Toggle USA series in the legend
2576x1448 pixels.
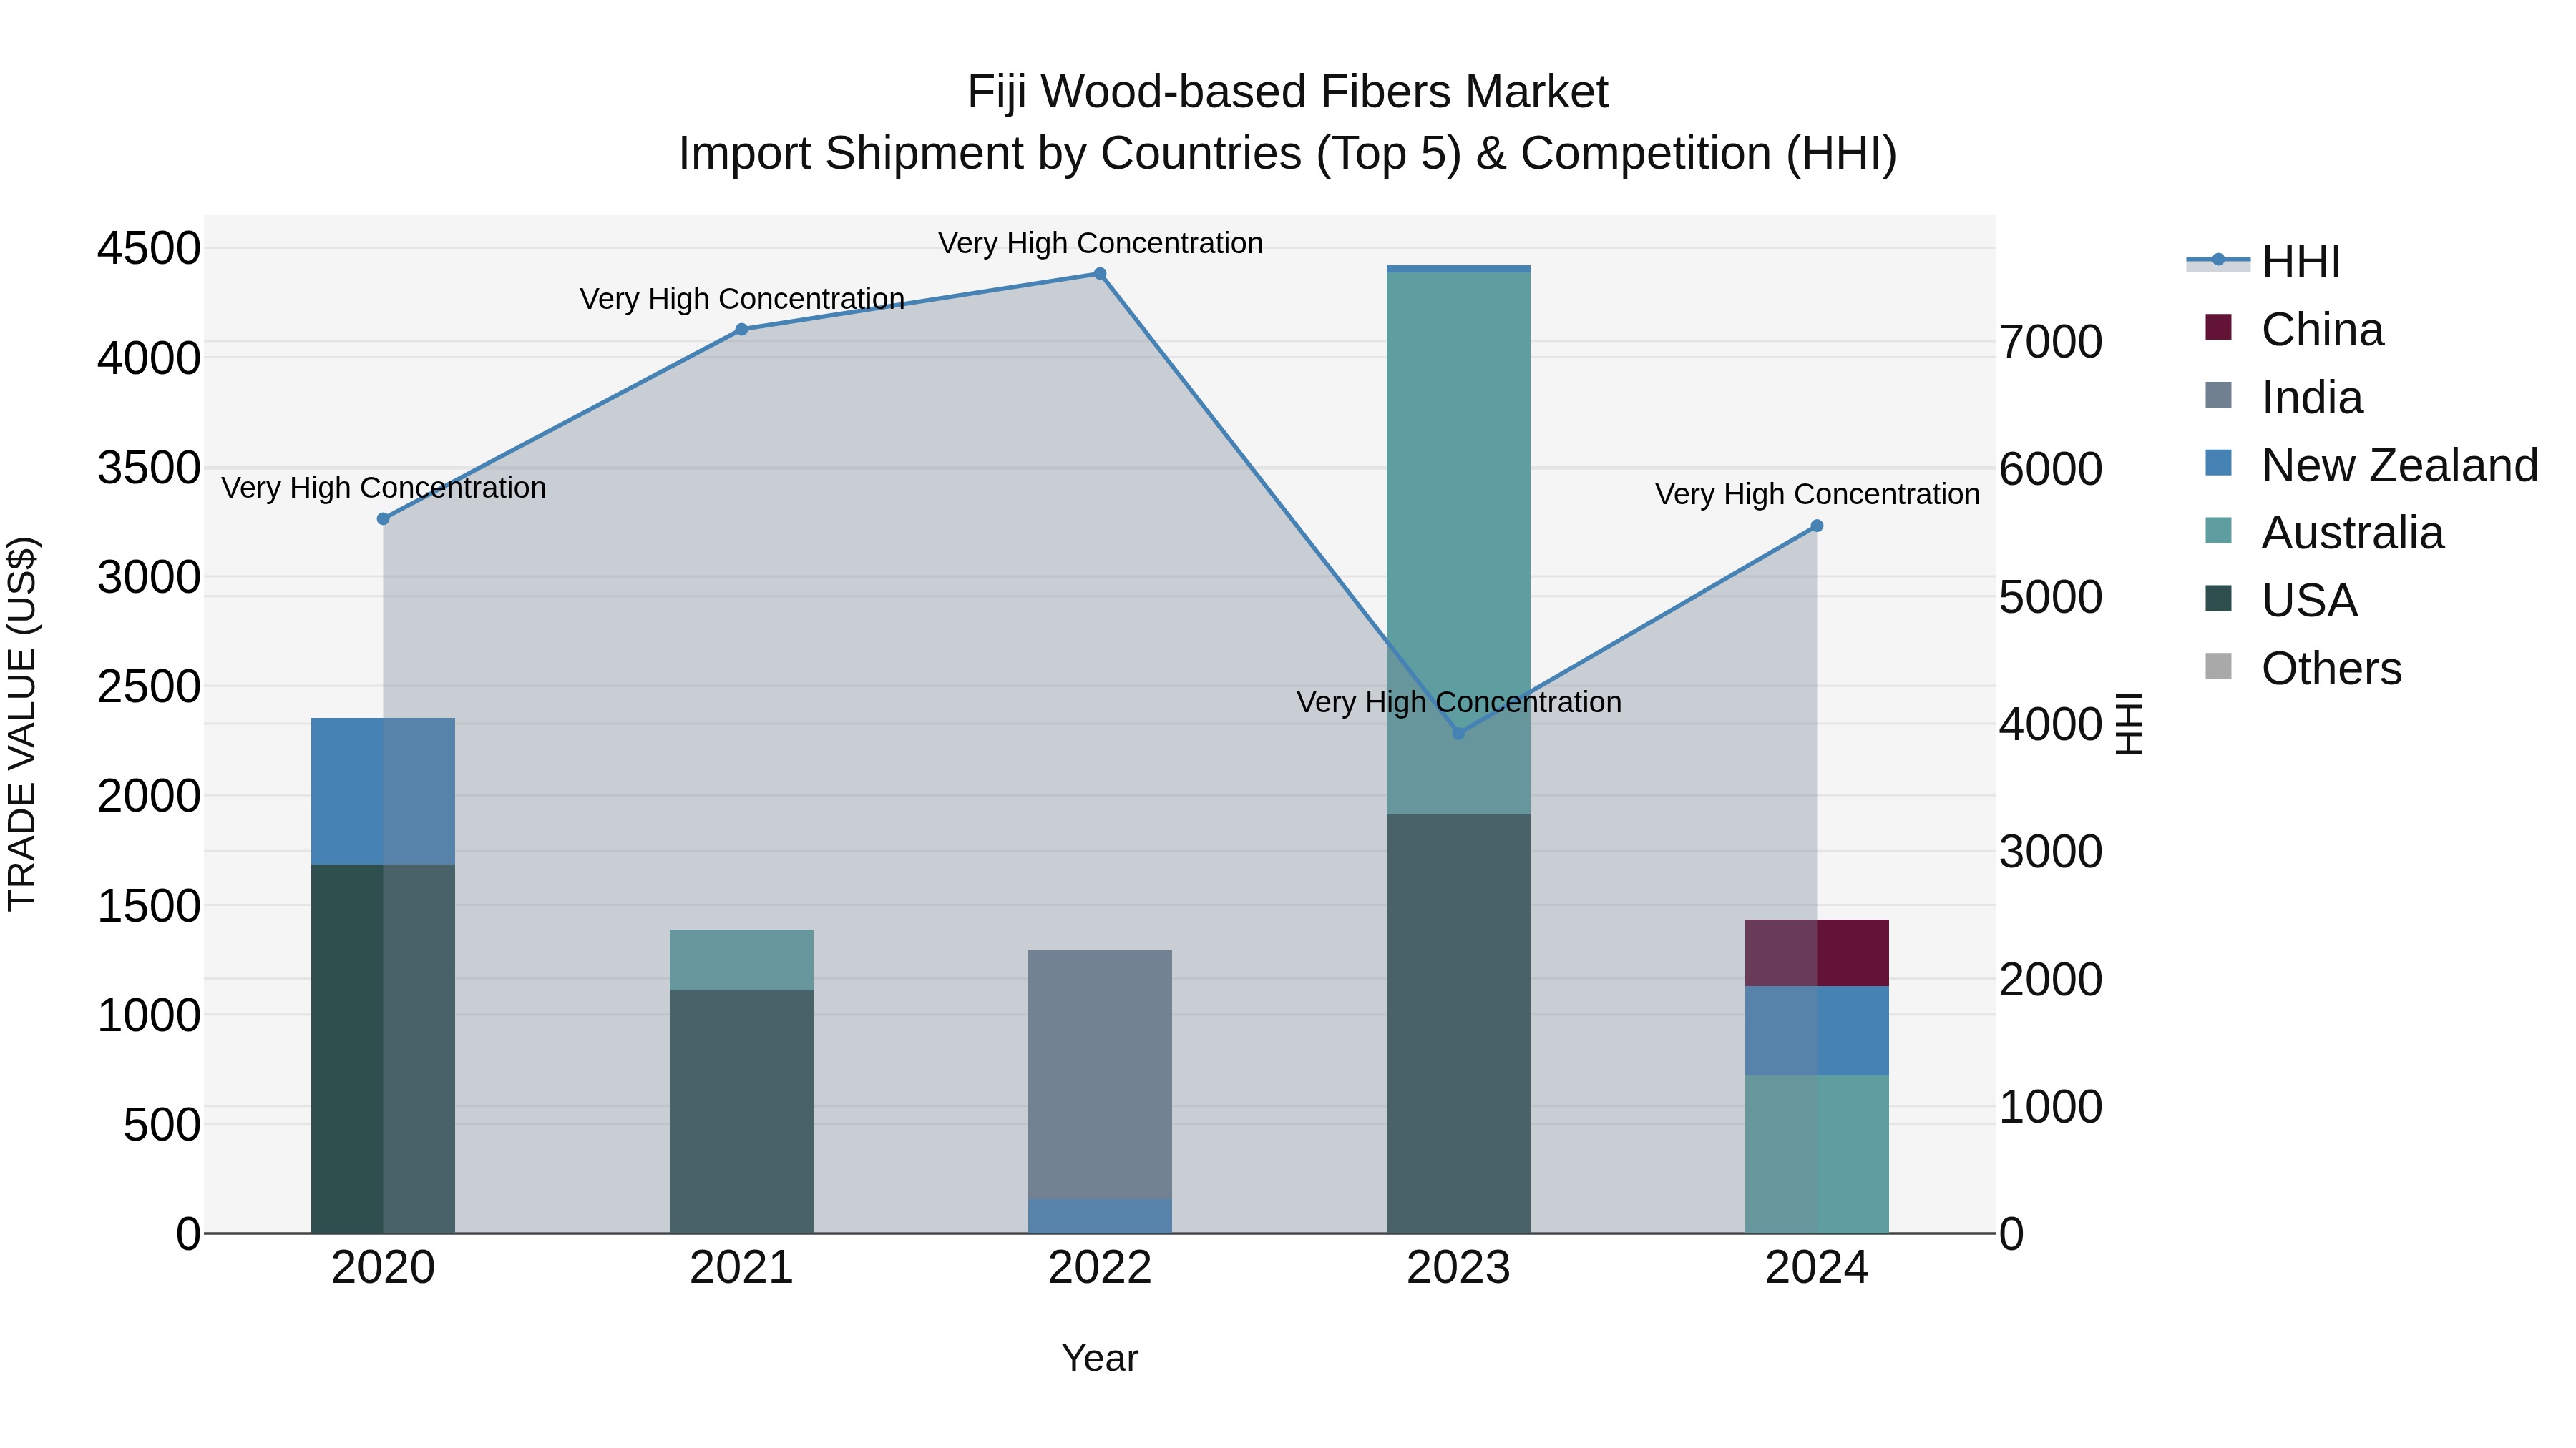coord(2281,601)
